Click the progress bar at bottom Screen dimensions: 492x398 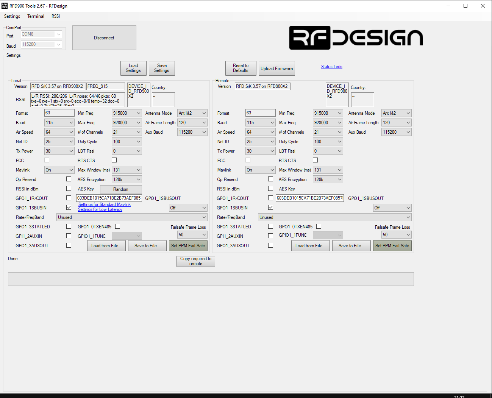pos(211,279)
